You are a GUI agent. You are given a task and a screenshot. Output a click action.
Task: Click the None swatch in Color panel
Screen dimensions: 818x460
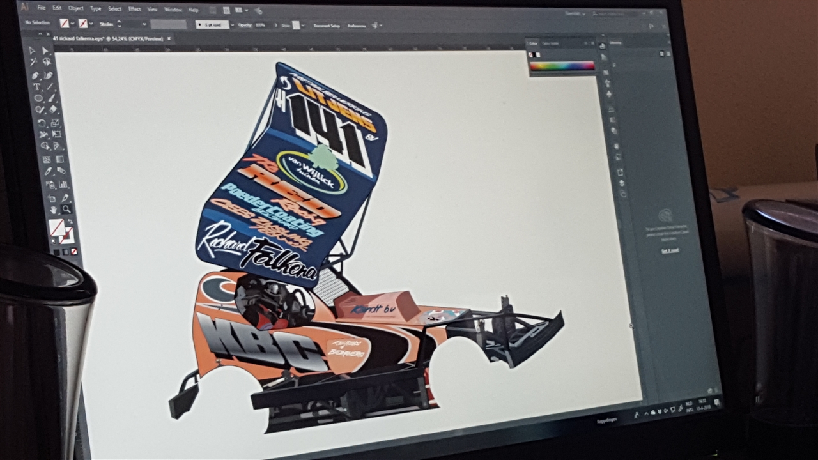click(530, 55)
